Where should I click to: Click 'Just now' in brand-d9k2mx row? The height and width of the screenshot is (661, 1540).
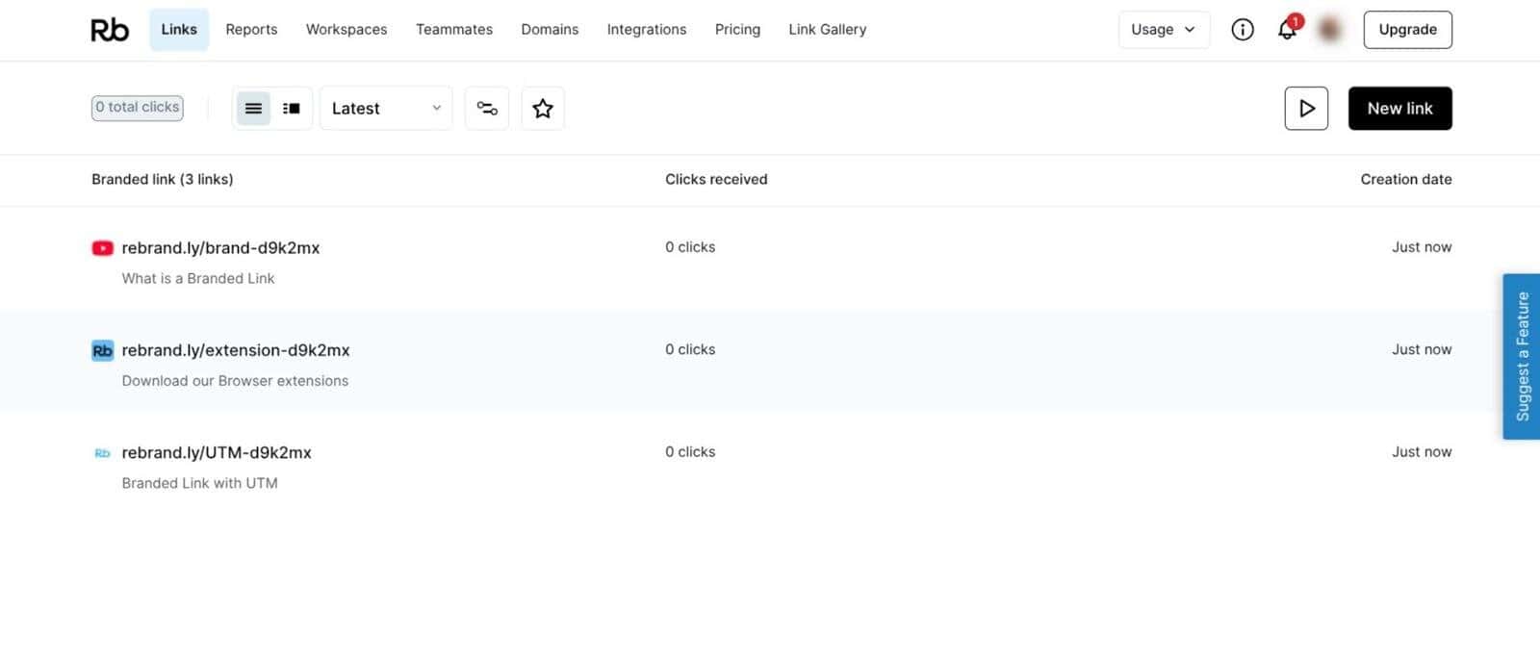pyautogui.click(x=1422, y=247)
